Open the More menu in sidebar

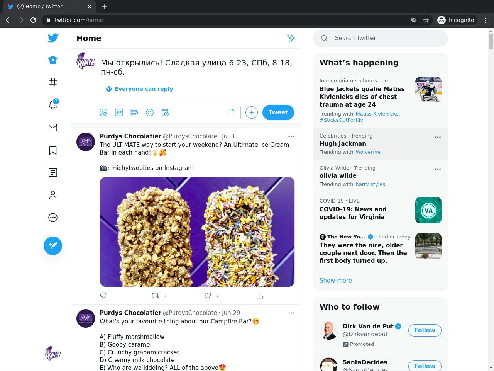tap(53, 218)
